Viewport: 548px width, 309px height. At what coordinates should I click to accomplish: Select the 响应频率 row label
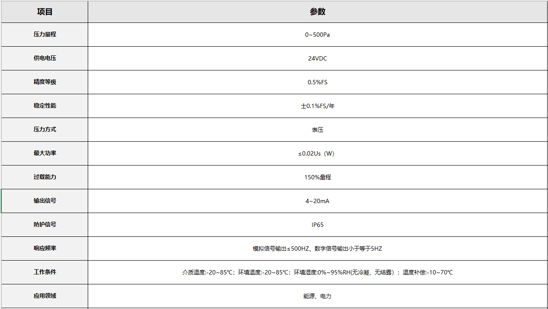coord(45,248)
